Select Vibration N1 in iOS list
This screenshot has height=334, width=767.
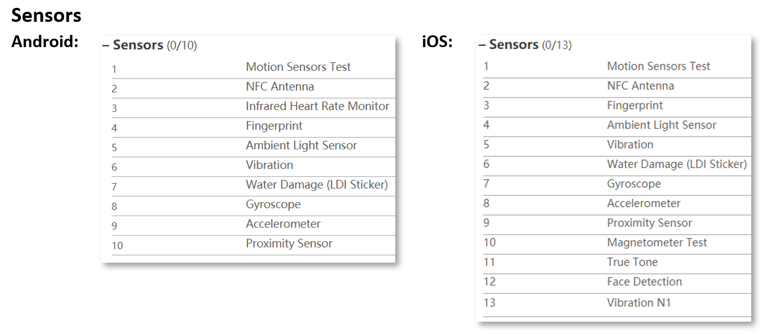coord(617,305)
